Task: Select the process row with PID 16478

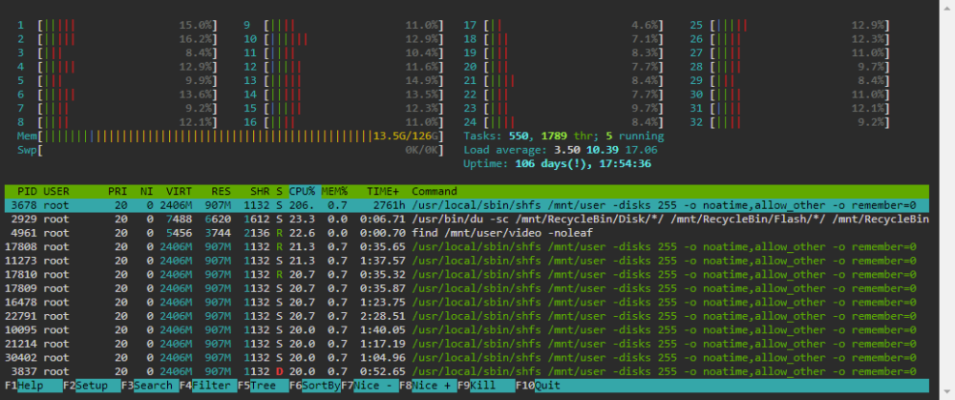Action: (467, 302)
